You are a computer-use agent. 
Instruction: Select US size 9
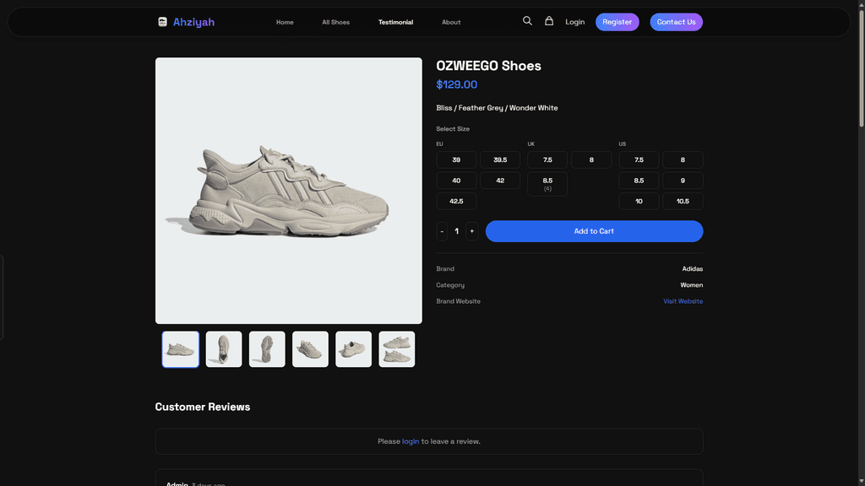[683, 181]
